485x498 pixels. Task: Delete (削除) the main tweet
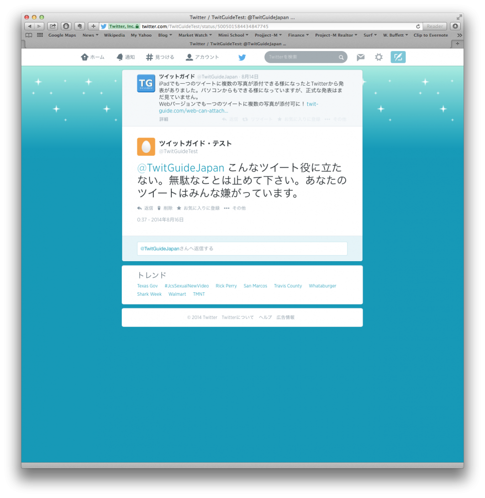pyautogui.click(x=165, y=208)
